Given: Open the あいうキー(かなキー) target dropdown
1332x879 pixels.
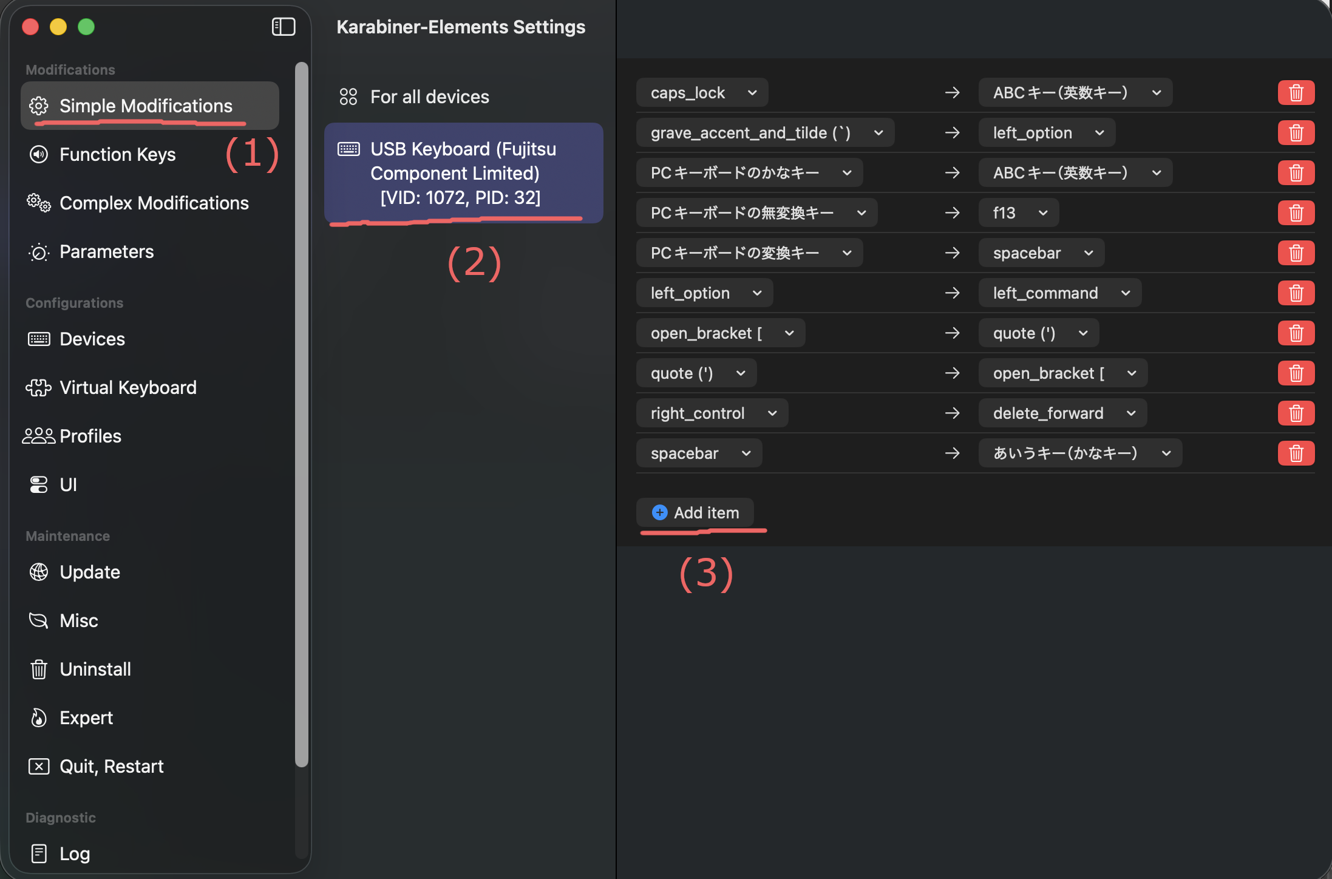Looking at the screenshot, I should coord(1081,453).
